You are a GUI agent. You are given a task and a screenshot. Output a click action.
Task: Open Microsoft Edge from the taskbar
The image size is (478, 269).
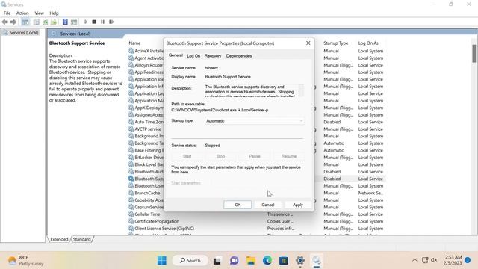coord(267,261)
